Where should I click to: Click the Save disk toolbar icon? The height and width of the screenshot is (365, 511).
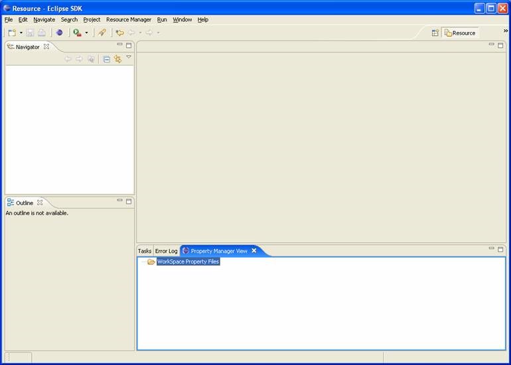tap(31, 33)
